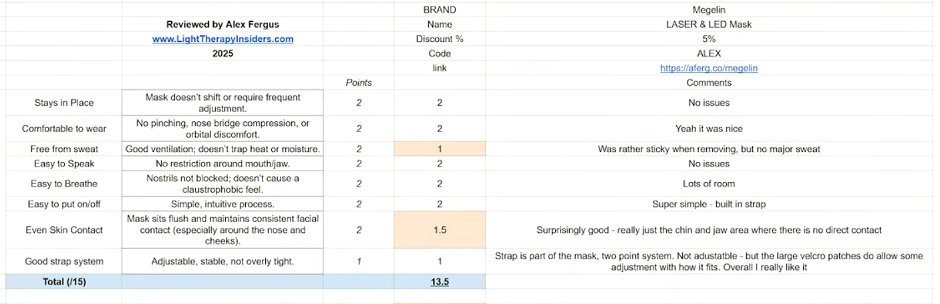Click the Easy to Speak row label
The height and width of the screenshot is (304, 940).
[x=64, y=163]
